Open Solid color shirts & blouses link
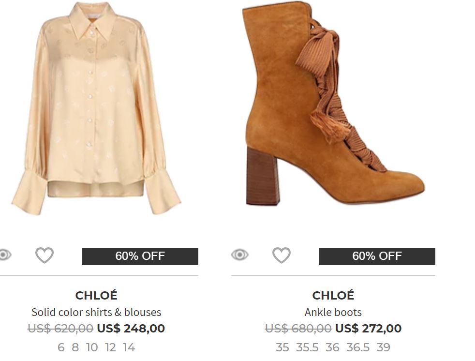Image resolution: width=475 pixels, height=361 pixels. pyautogui.click(x=96, y=312)
